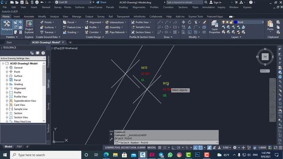Click the Alignment button in Create Design
The image size is (283, 159).
(x=94, y=22)
